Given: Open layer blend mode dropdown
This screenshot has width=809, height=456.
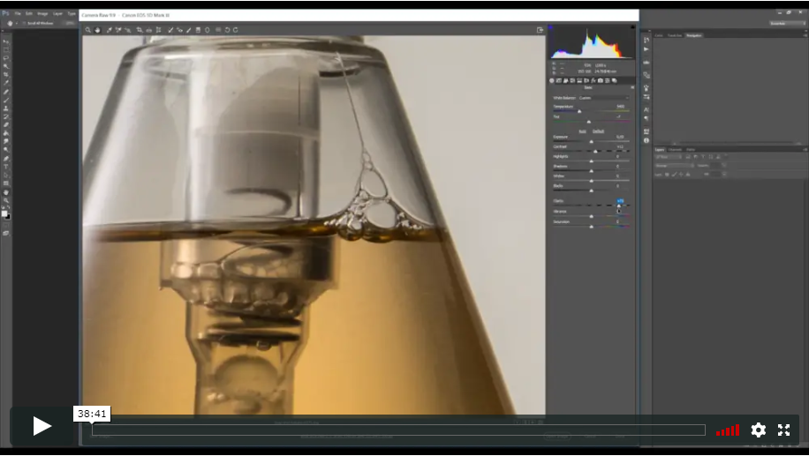Looking at the screenshot, I should point(675,166).
